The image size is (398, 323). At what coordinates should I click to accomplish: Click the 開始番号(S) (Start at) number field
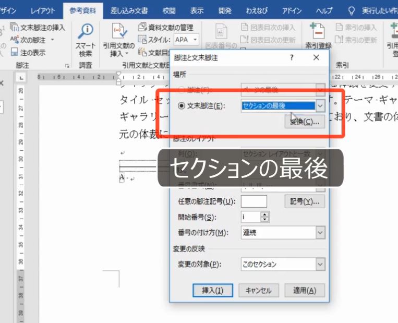pyautogui.click(x=251, y=217)
